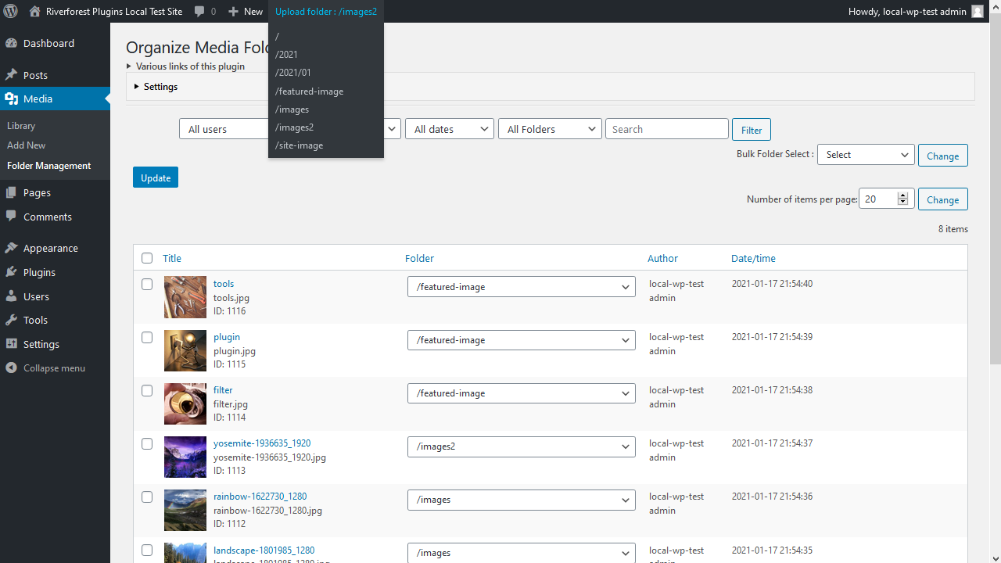Select the yosemite-1936635_1920 row checkbox
This screenshot has height=563, width=1001.
point(147,444)
